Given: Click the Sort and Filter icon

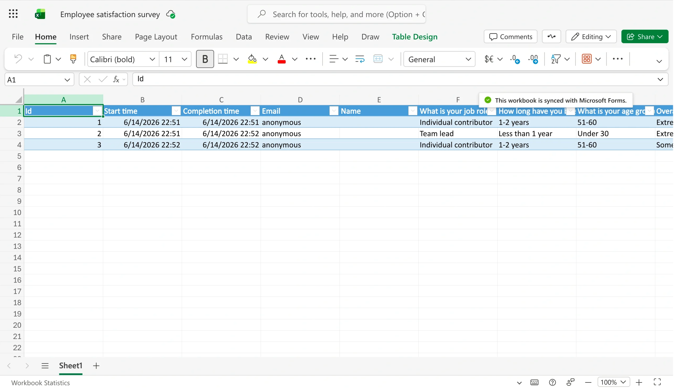Looking at the screenshot, I should pyautogui.click(x=556, y=59).
